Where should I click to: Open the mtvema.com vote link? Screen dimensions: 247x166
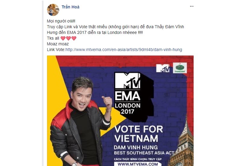[x=124, y=50]
